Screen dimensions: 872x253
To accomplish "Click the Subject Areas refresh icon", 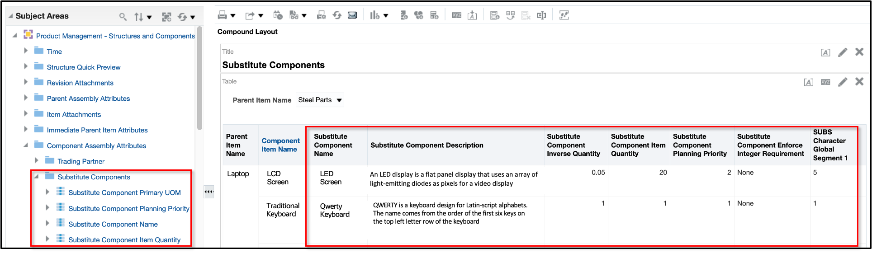I will click(x=182, y=17).
